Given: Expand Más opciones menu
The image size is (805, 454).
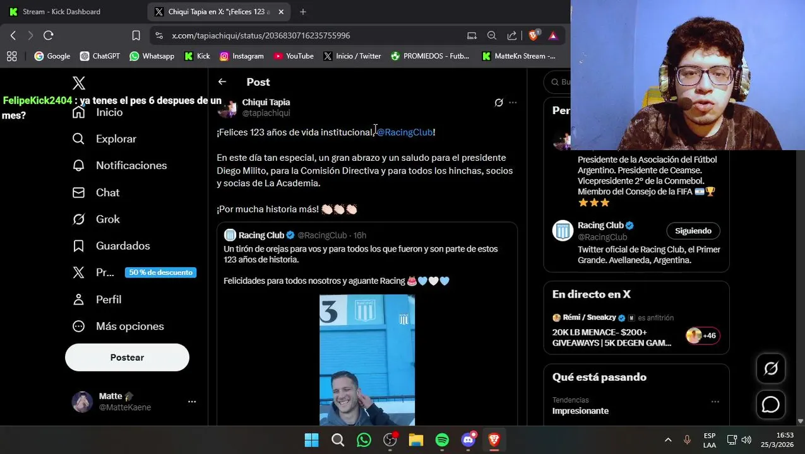Looking at the screenshot, I should (118, 326).
